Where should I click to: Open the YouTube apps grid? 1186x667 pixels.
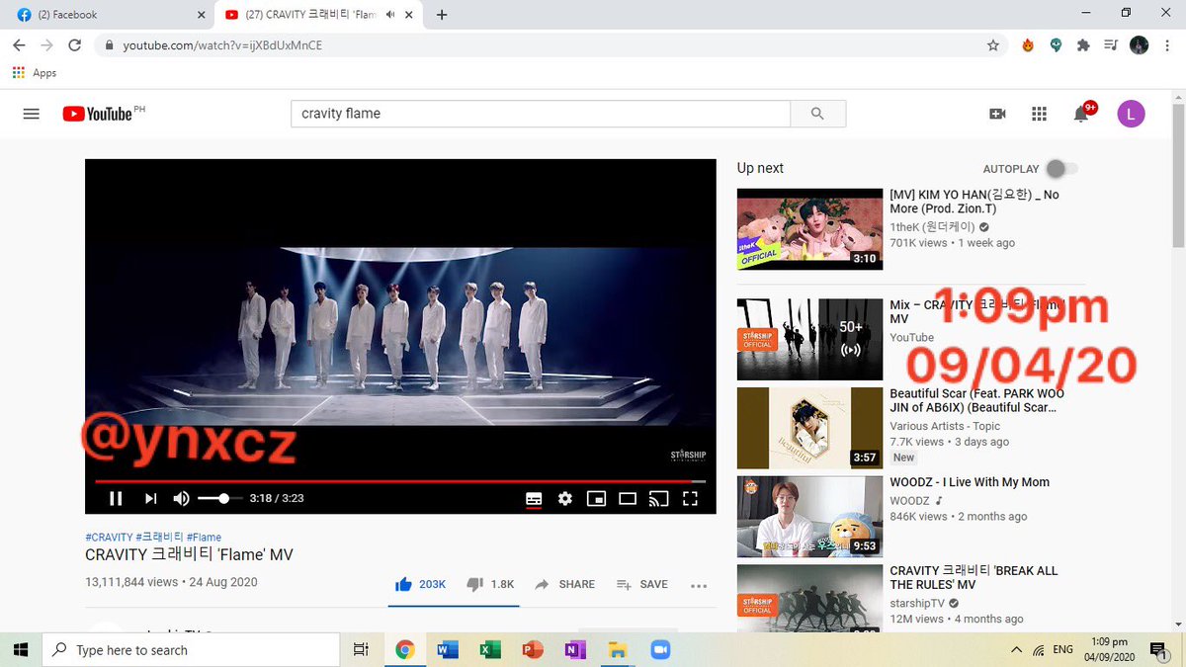pyautogui.click(x=1039, y=114)
